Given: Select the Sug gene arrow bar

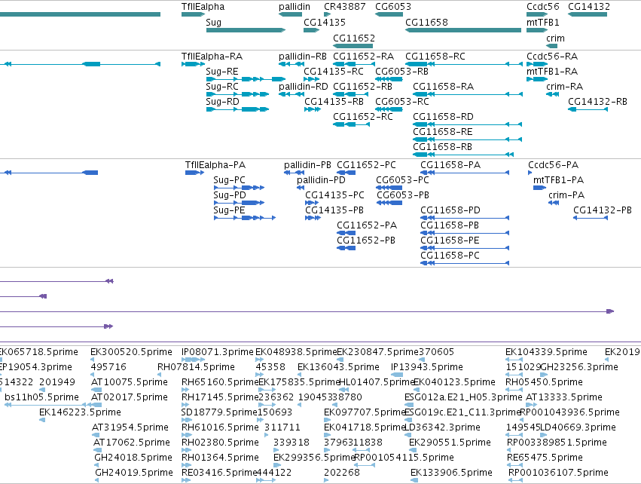Looking at the screenshot, I should click(x=246, y=30).
